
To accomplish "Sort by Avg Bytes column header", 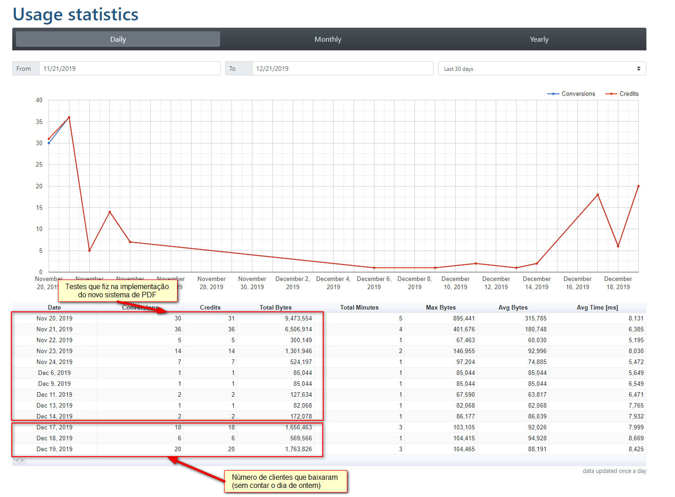I will (x=513, y=307).
